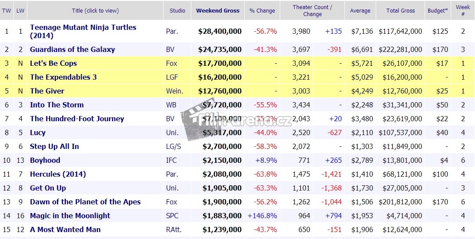Open Hercules (2014) title link

coord(58,174)
